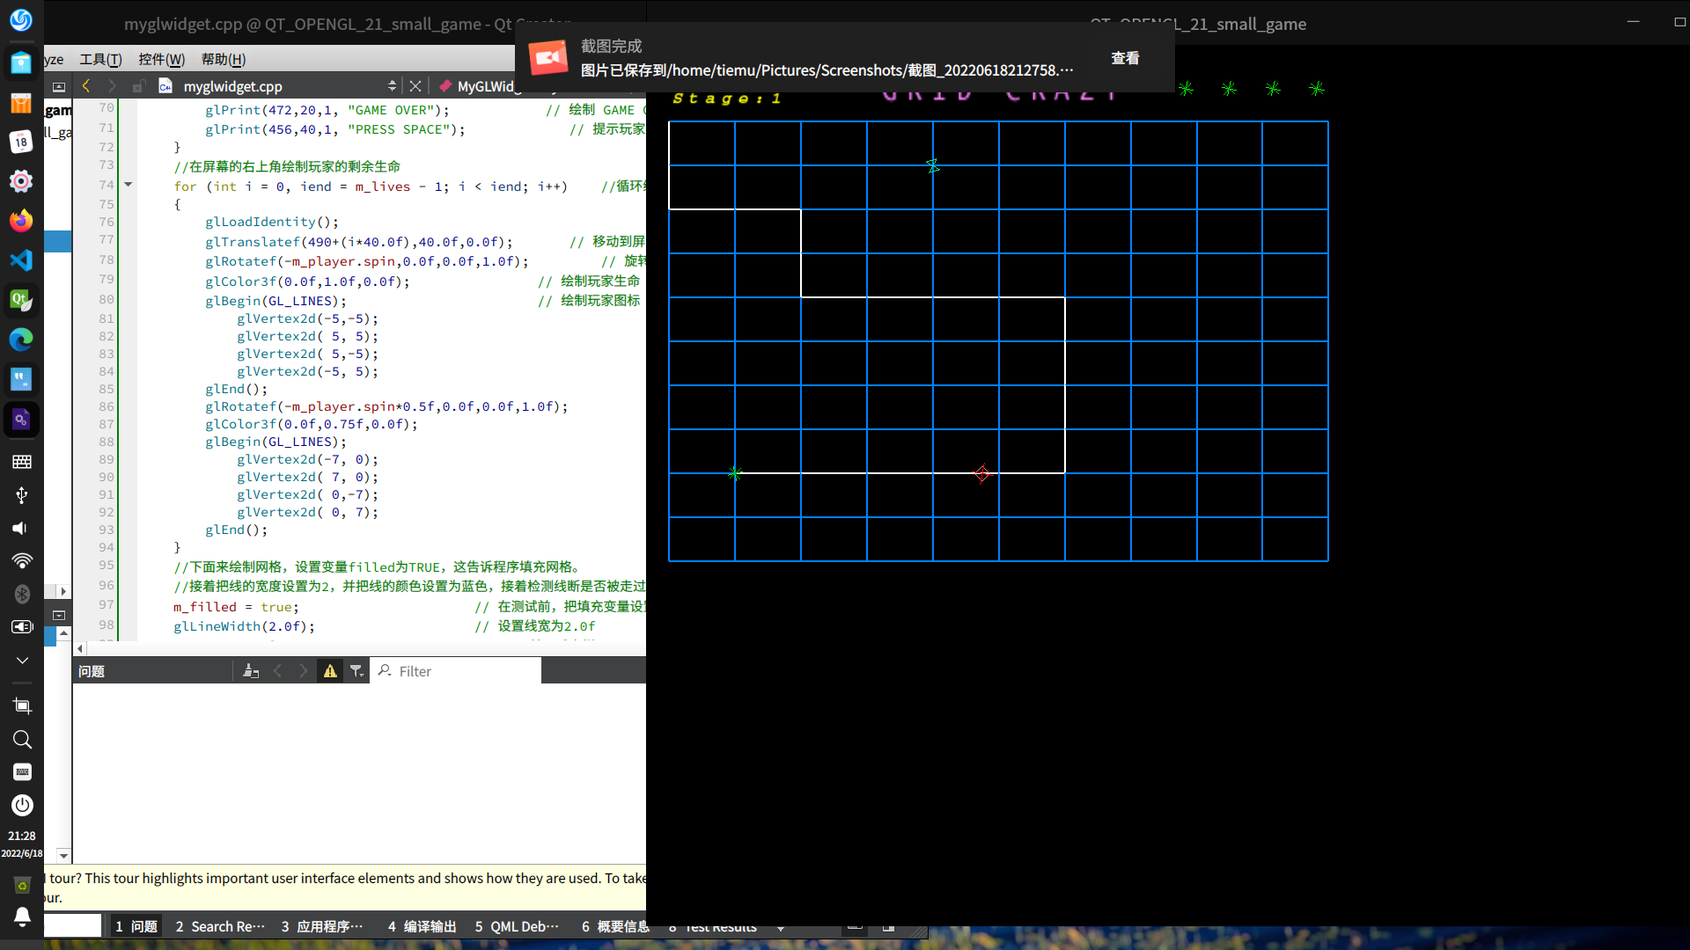Viewport: 1690px width, 950px height.
Task: Click the clear issues broom icon
Action: tap(251, 671)
